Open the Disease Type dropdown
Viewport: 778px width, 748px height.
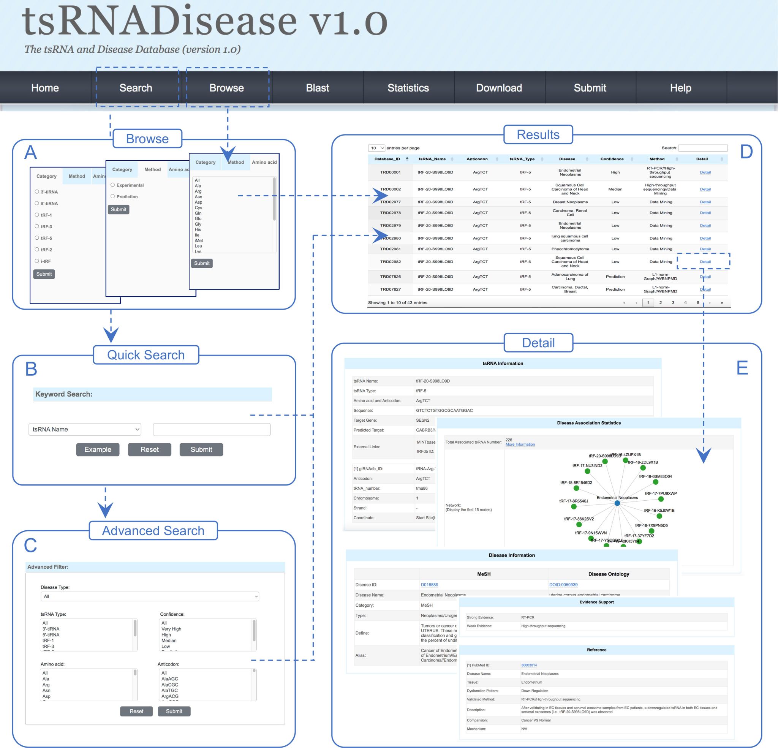pyautogui.click(x=150, y=596)
